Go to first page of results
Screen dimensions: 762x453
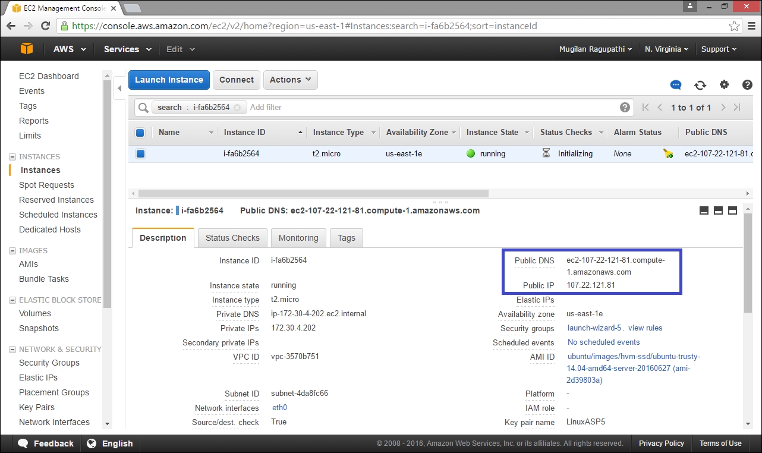[x=646, y=108]
